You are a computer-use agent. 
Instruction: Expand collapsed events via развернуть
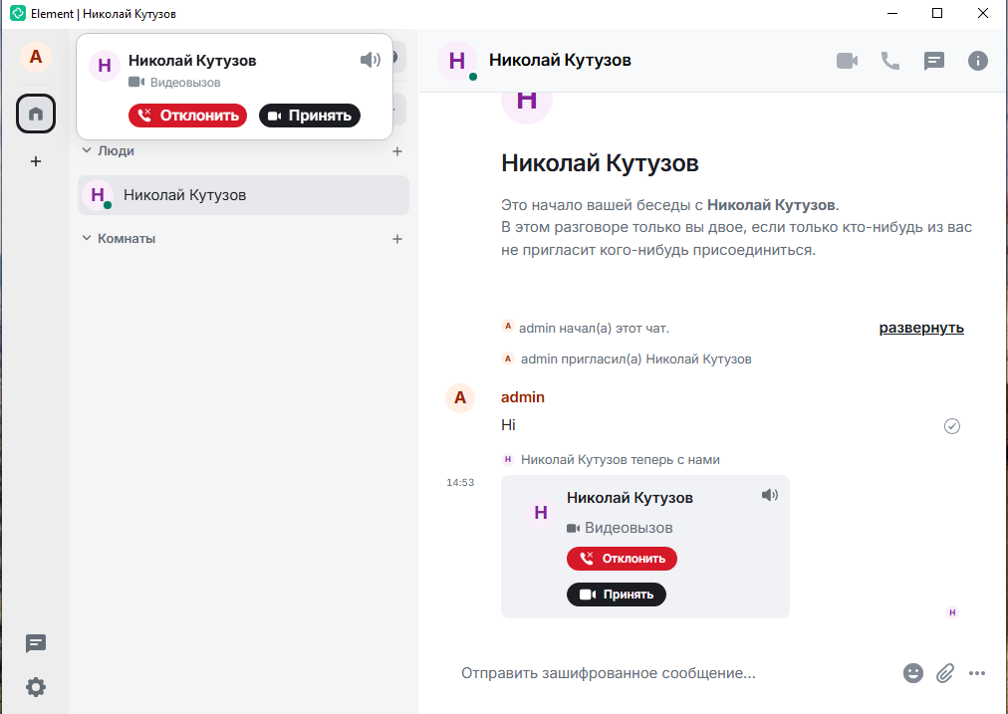(921, 328)
